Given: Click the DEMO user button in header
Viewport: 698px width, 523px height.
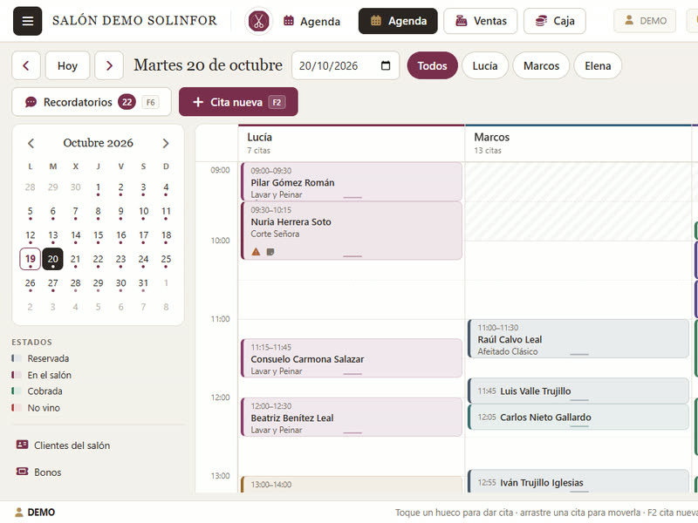Looking at the screenshot, I should pyautogui.click(x=645, y=21).
